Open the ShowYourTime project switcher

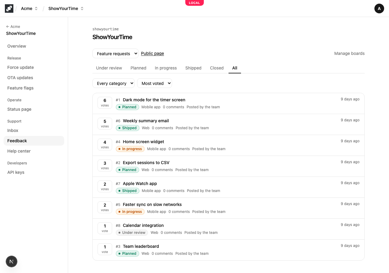pos(66,8)
